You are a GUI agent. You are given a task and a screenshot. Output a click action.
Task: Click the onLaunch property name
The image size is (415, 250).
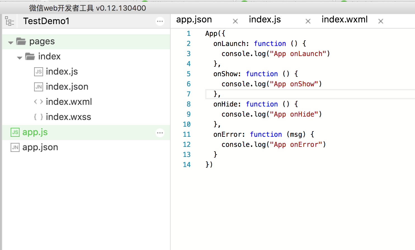(229, 44)
